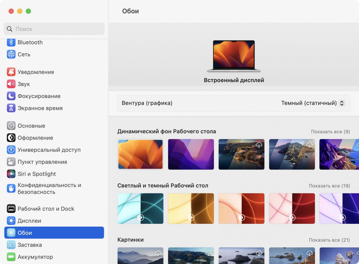
Task: Open Основные with its gear icon
Action: click(x=11, y=126)
